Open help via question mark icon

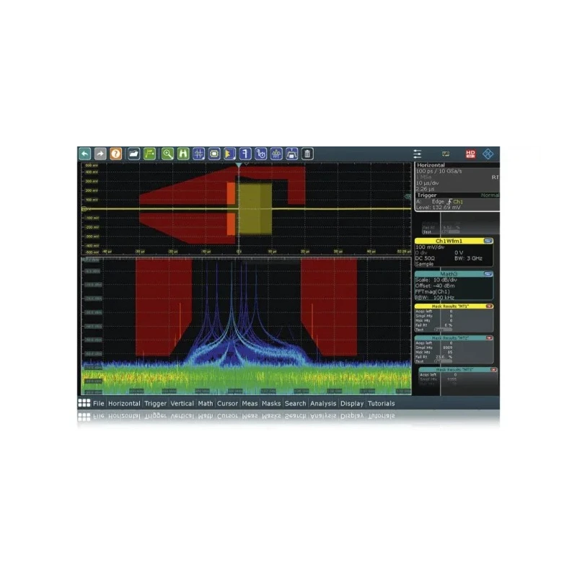(x=115, y=154)
